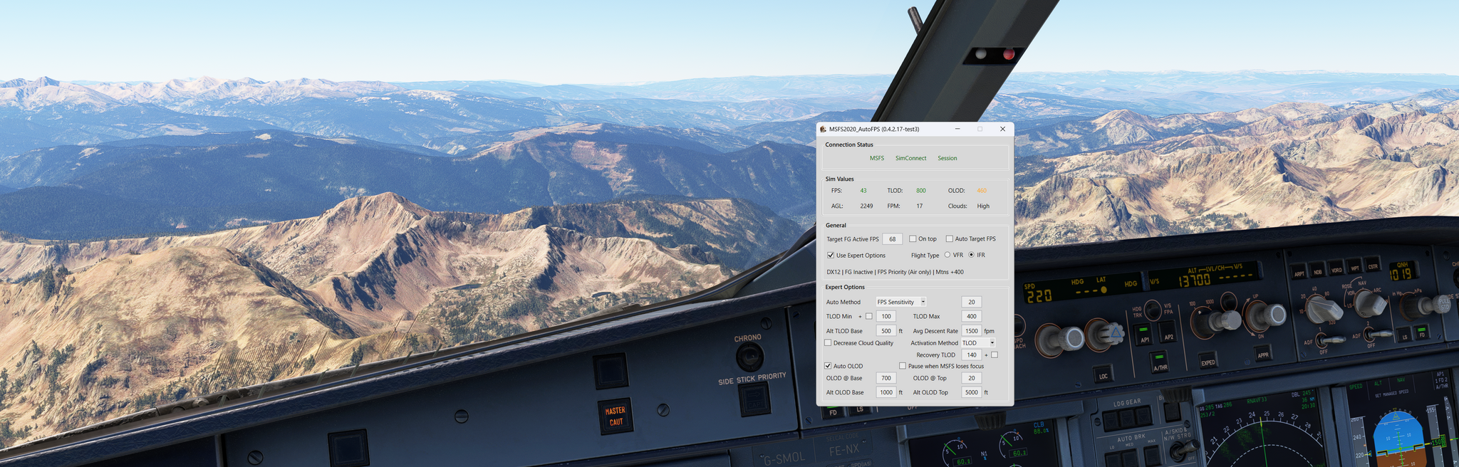Click the TLOD sim value 800
Screen dimensions: 1459x467
click(x=921, y=191)
